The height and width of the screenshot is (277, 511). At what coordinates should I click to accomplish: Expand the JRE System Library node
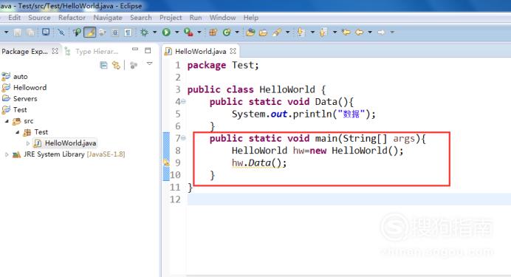pyautogui.click(x=7, y=154)
